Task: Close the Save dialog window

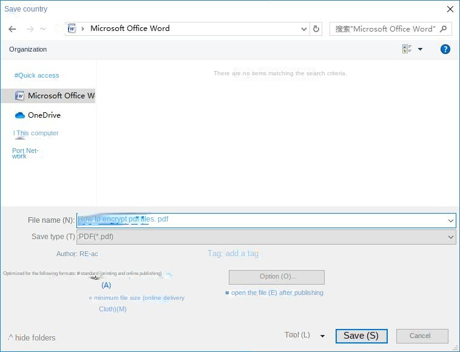Action: [x=450, y=9]
